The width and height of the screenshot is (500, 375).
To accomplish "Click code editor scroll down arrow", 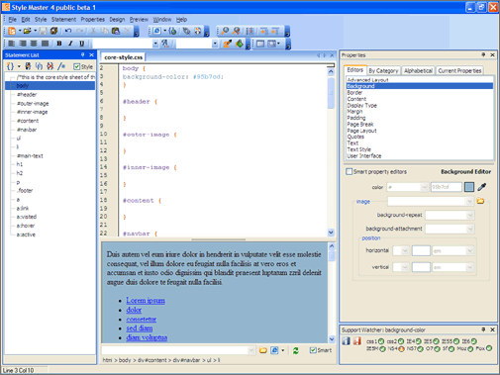I will tap(331, 233).
